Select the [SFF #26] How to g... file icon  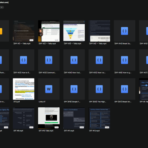point(124,60)
